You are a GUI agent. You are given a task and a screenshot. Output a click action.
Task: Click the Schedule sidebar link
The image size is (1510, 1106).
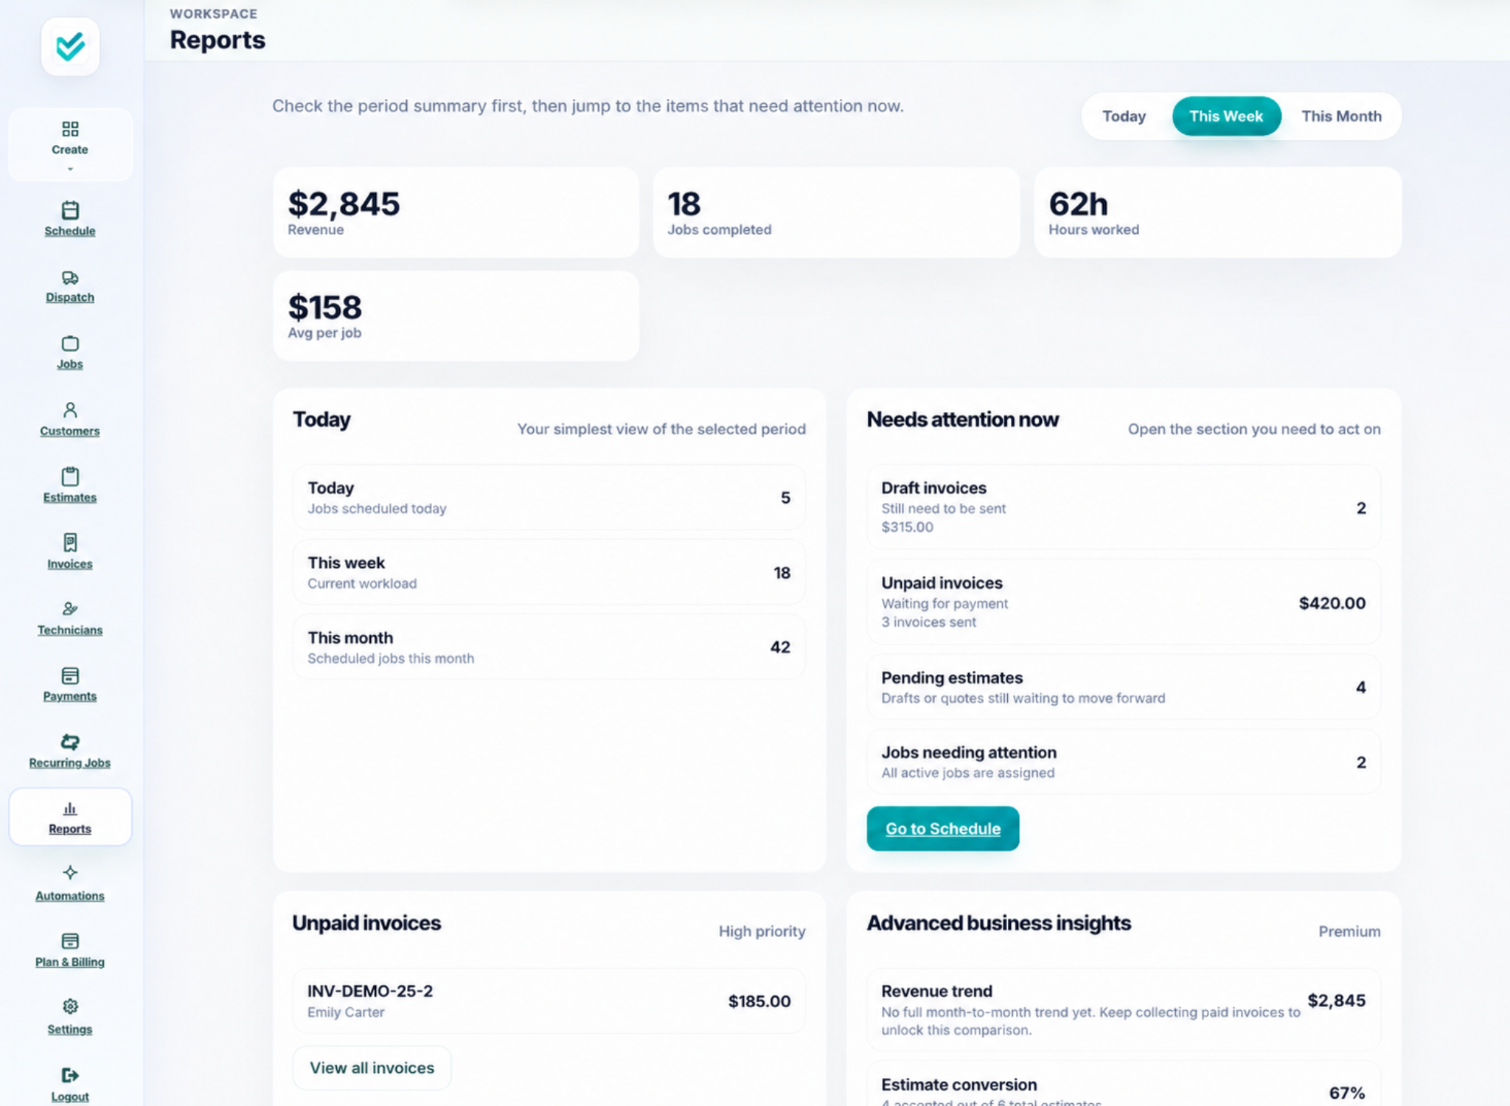tap(70, 231)
